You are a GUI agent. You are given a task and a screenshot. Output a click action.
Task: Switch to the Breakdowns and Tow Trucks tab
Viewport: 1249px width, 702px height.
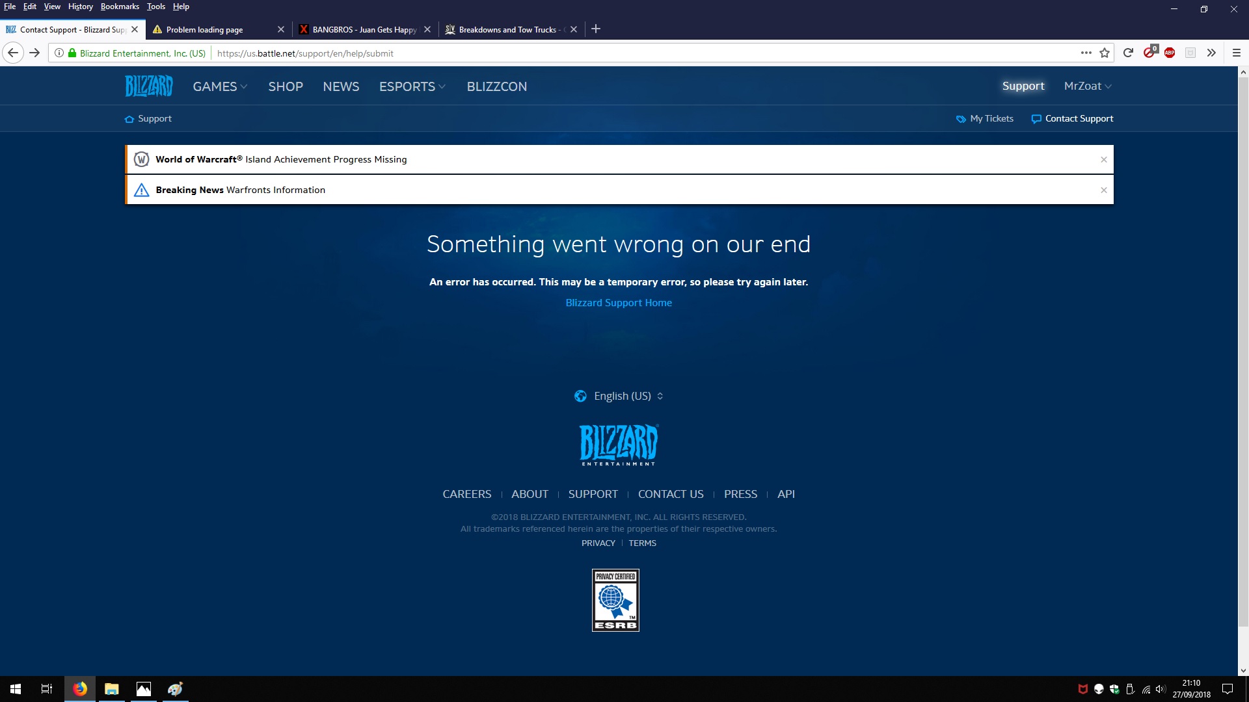511,29
